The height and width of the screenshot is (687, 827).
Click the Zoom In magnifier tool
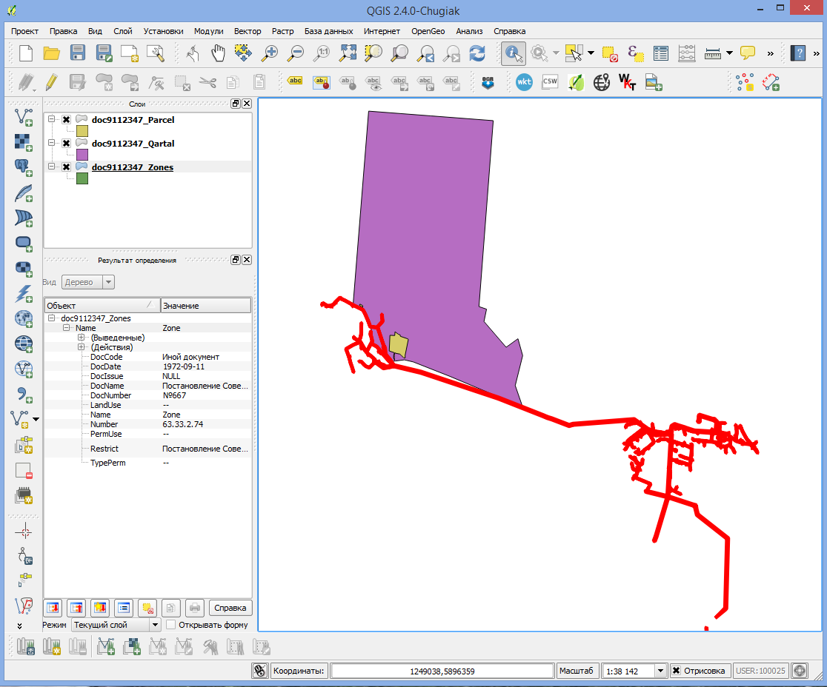tap(270, 53)
